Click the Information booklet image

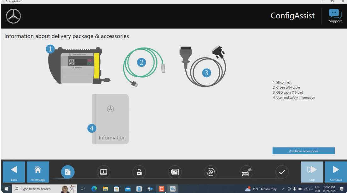click(110, 119)
